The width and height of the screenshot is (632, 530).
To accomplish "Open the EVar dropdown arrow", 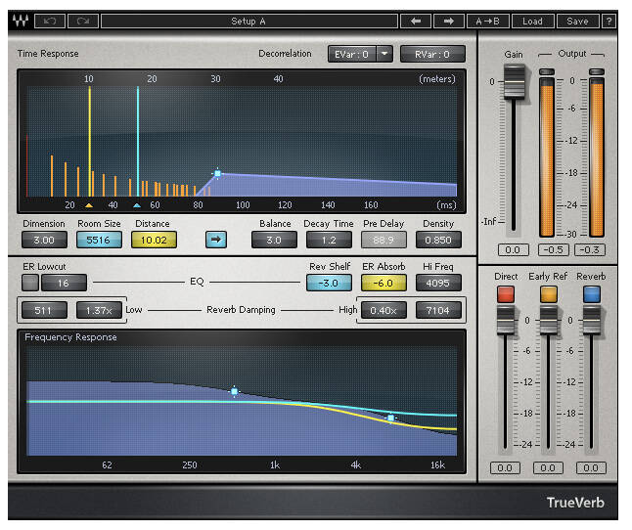I will pos(384,54).
